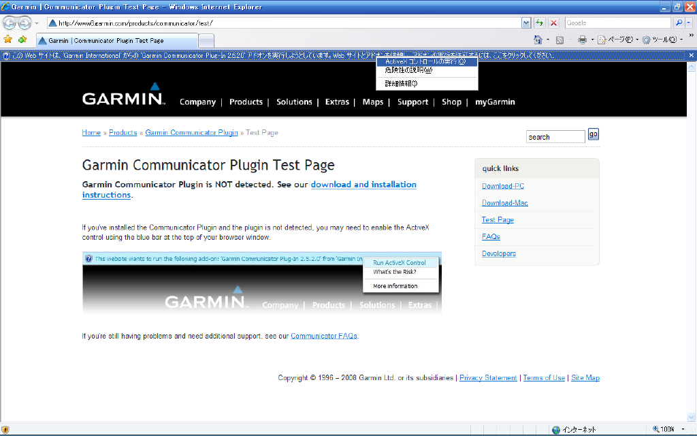Image resolution: width=697 pixels, height=436 pixels.
Task: Open the Privacy Statement footer link
Action: (488, 377)
